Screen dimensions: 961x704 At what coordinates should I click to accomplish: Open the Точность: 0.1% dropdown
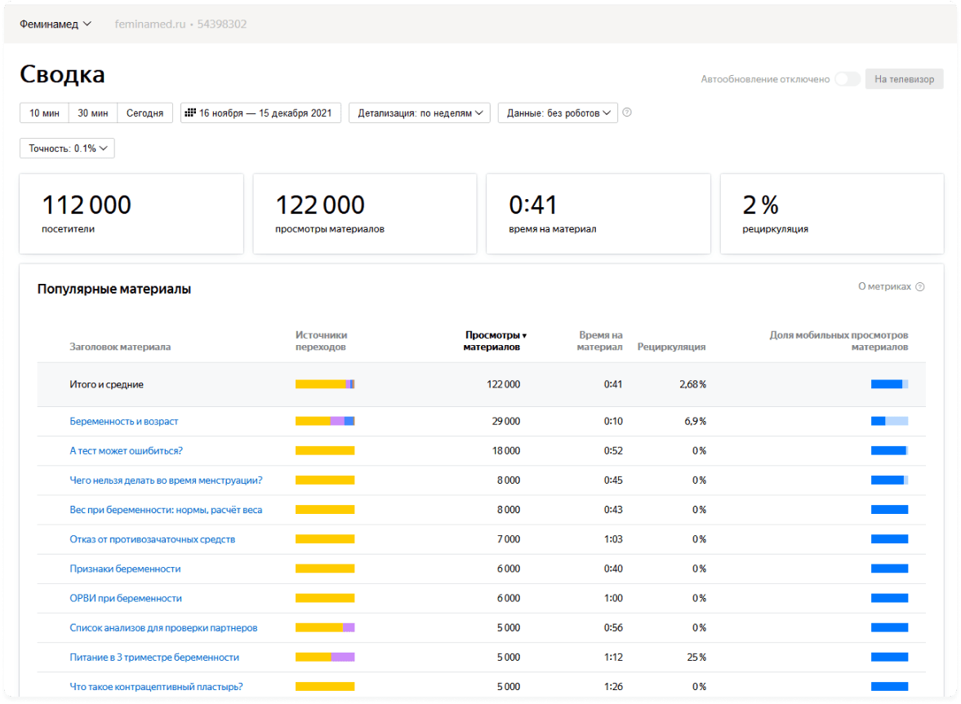point(67,148)
